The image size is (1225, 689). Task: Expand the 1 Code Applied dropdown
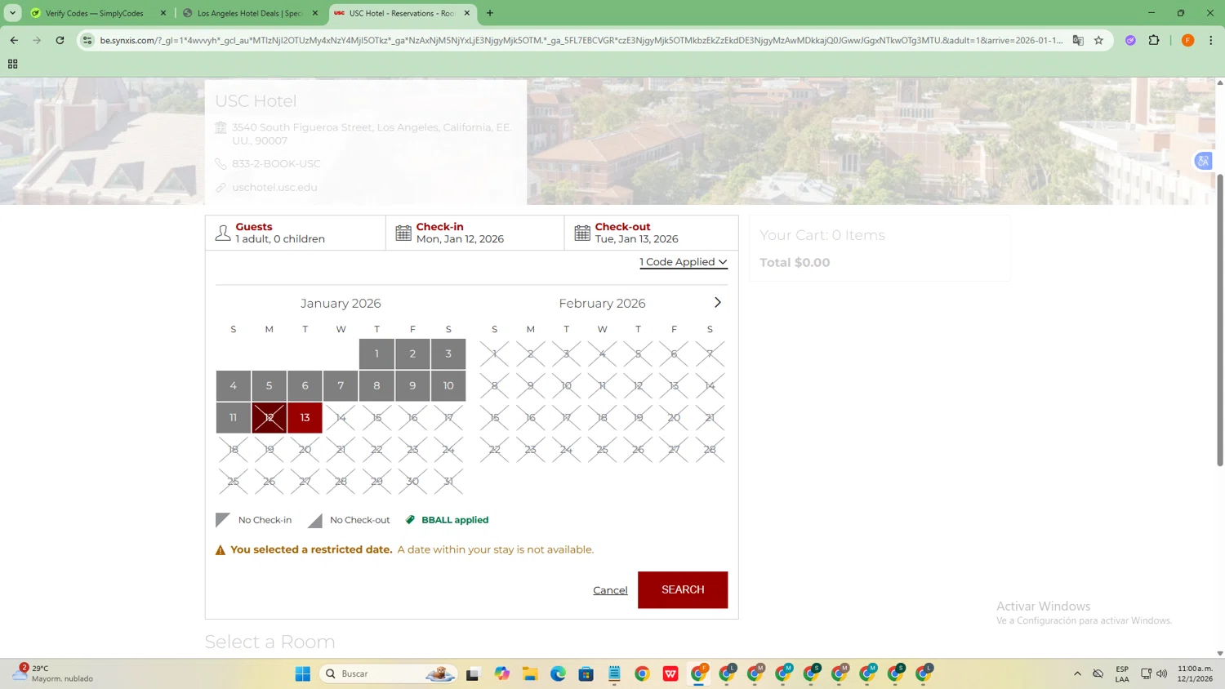[x=684, y=262]
